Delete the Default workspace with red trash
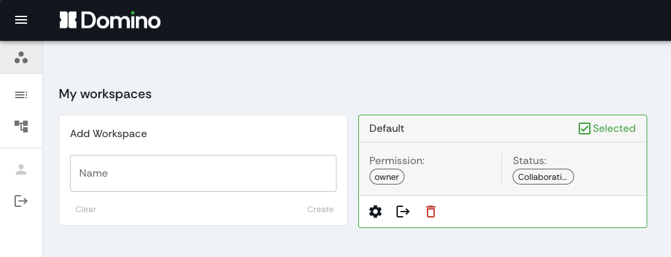Image resolution: width=671 pixels, height=257 pixels. pyautogui.click(x=430, y=212)
